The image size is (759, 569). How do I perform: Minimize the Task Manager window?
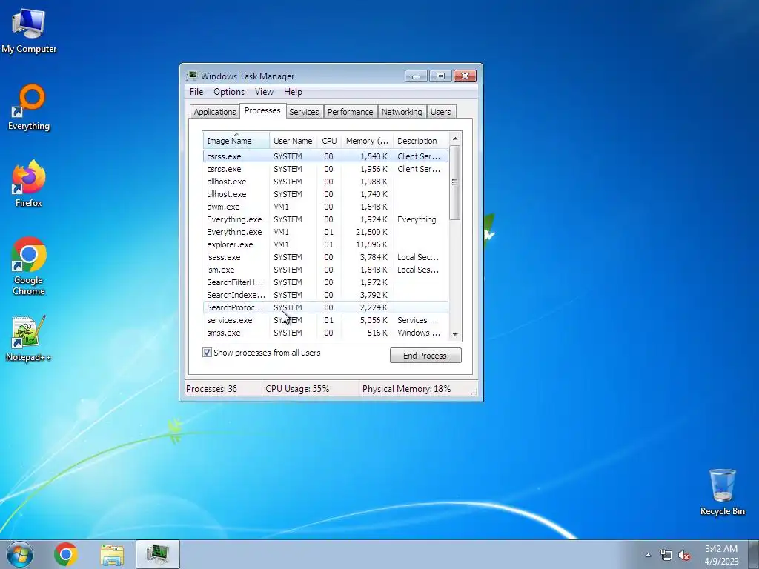pos(416,76)
